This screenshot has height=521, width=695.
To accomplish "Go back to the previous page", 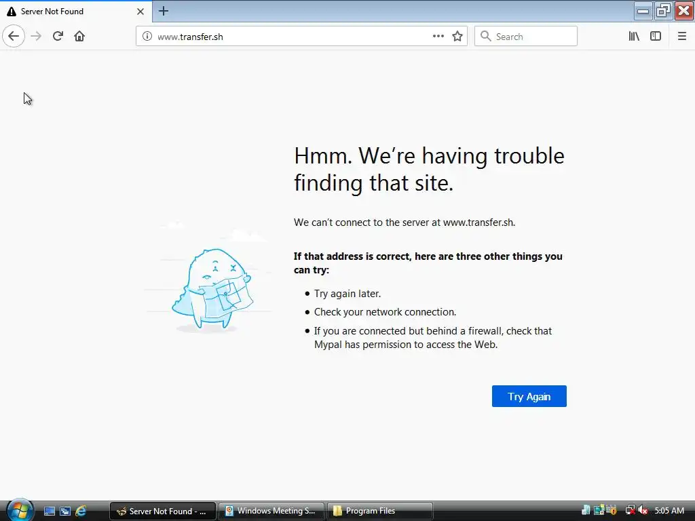I will pos(14,37).
